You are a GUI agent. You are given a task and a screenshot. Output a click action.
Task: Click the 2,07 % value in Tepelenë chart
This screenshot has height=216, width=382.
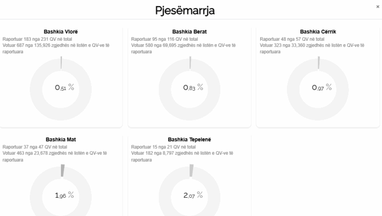[x=193, y=195]
